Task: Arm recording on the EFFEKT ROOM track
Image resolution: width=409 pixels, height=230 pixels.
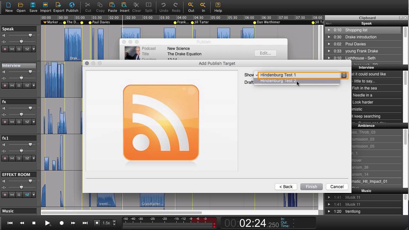Action: tap(5, 195)
